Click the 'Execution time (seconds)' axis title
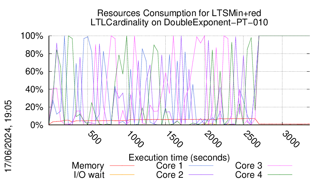This screenshot has width=326, height=182. pos(179,158)
